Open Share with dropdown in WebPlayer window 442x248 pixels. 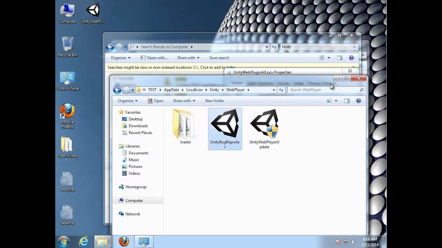(x=184, y=101)
